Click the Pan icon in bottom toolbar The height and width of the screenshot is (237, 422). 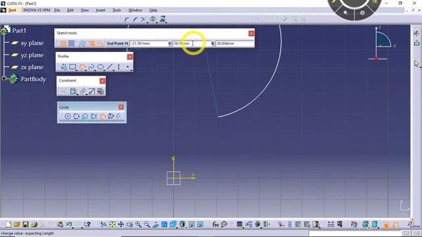click(121, 224)
